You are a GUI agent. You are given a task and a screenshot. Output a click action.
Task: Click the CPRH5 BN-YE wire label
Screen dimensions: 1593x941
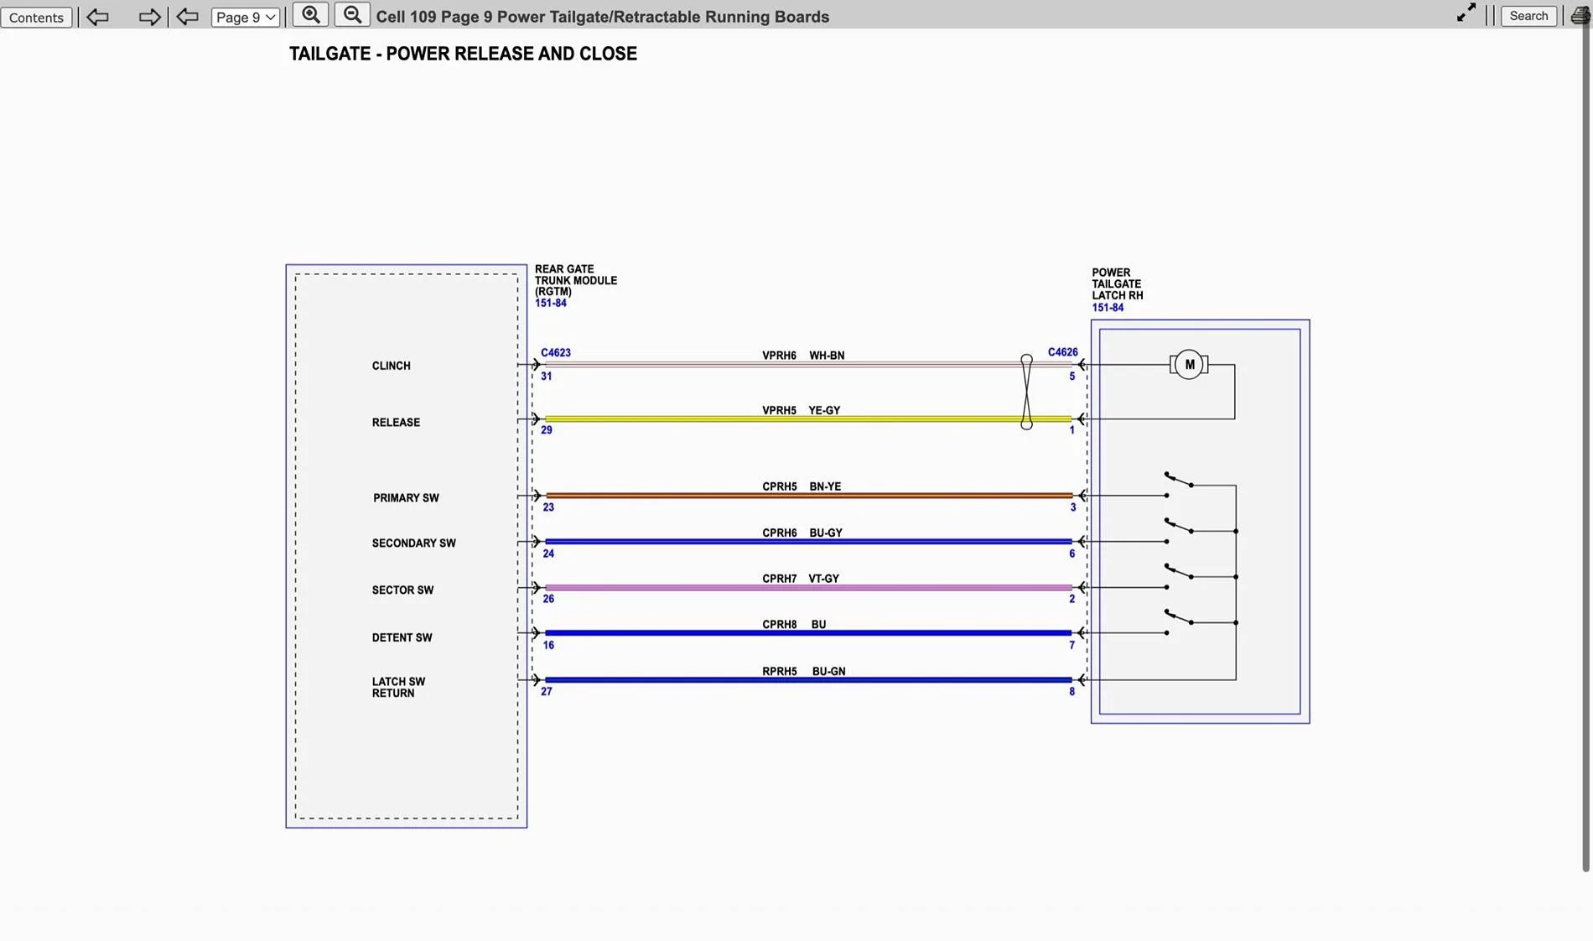coord(801,486)
